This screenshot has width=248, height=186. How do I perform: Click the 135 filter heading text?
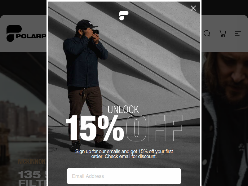click(x=33, y=179)
